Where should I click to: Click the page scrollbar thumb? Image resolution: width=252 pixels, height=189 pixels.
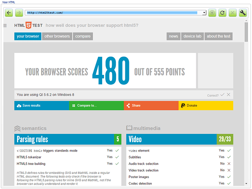(x=246, y=32)
